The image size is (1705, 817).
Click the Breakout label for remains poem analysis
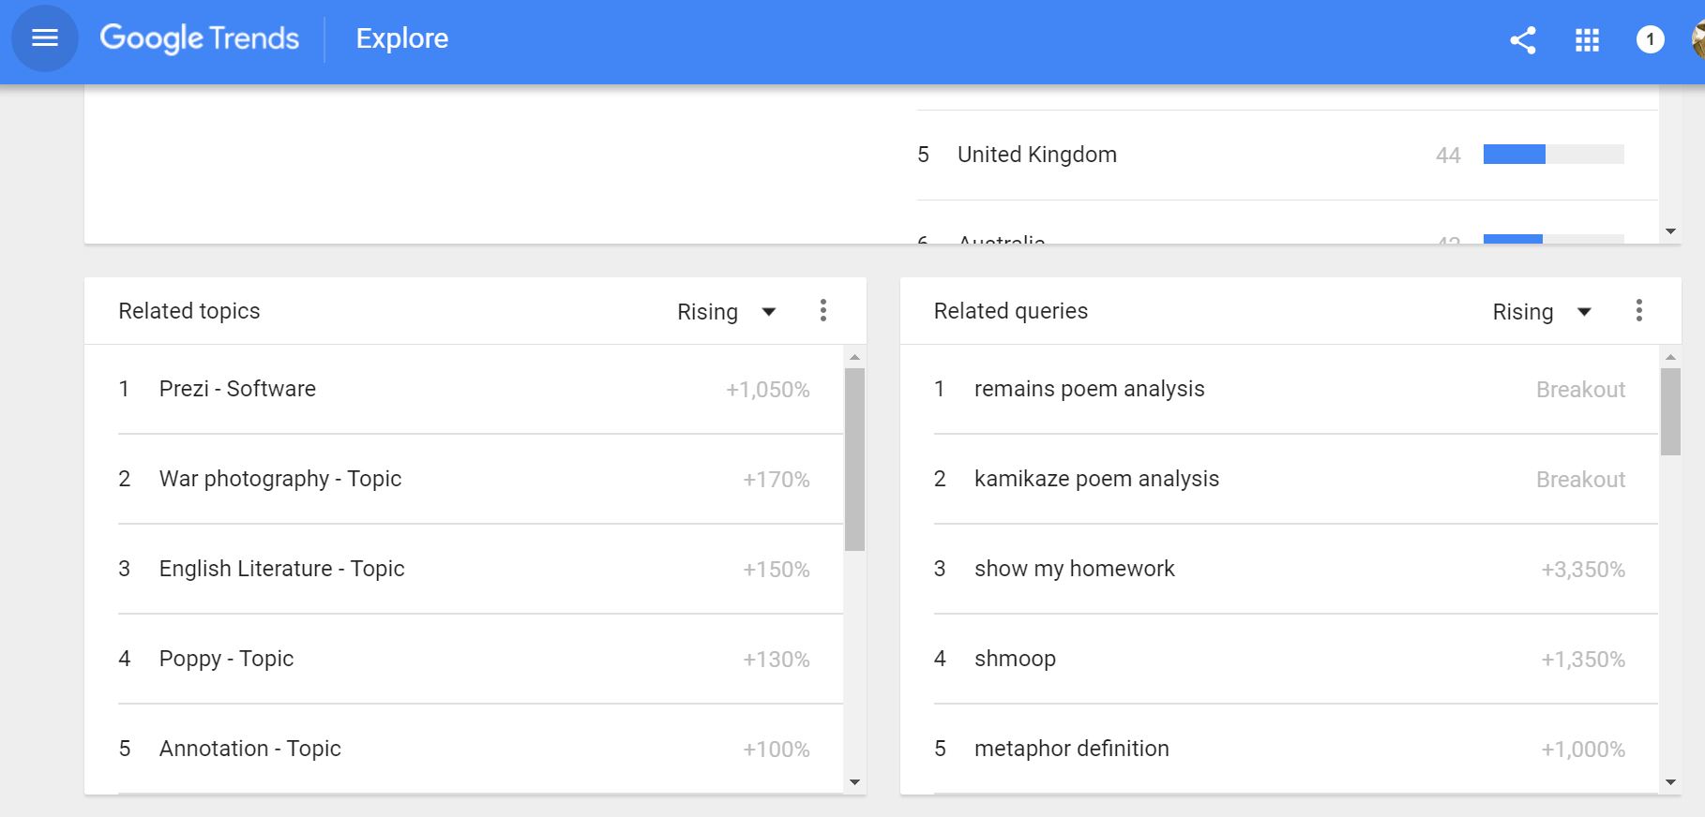tap(1580, 390)
